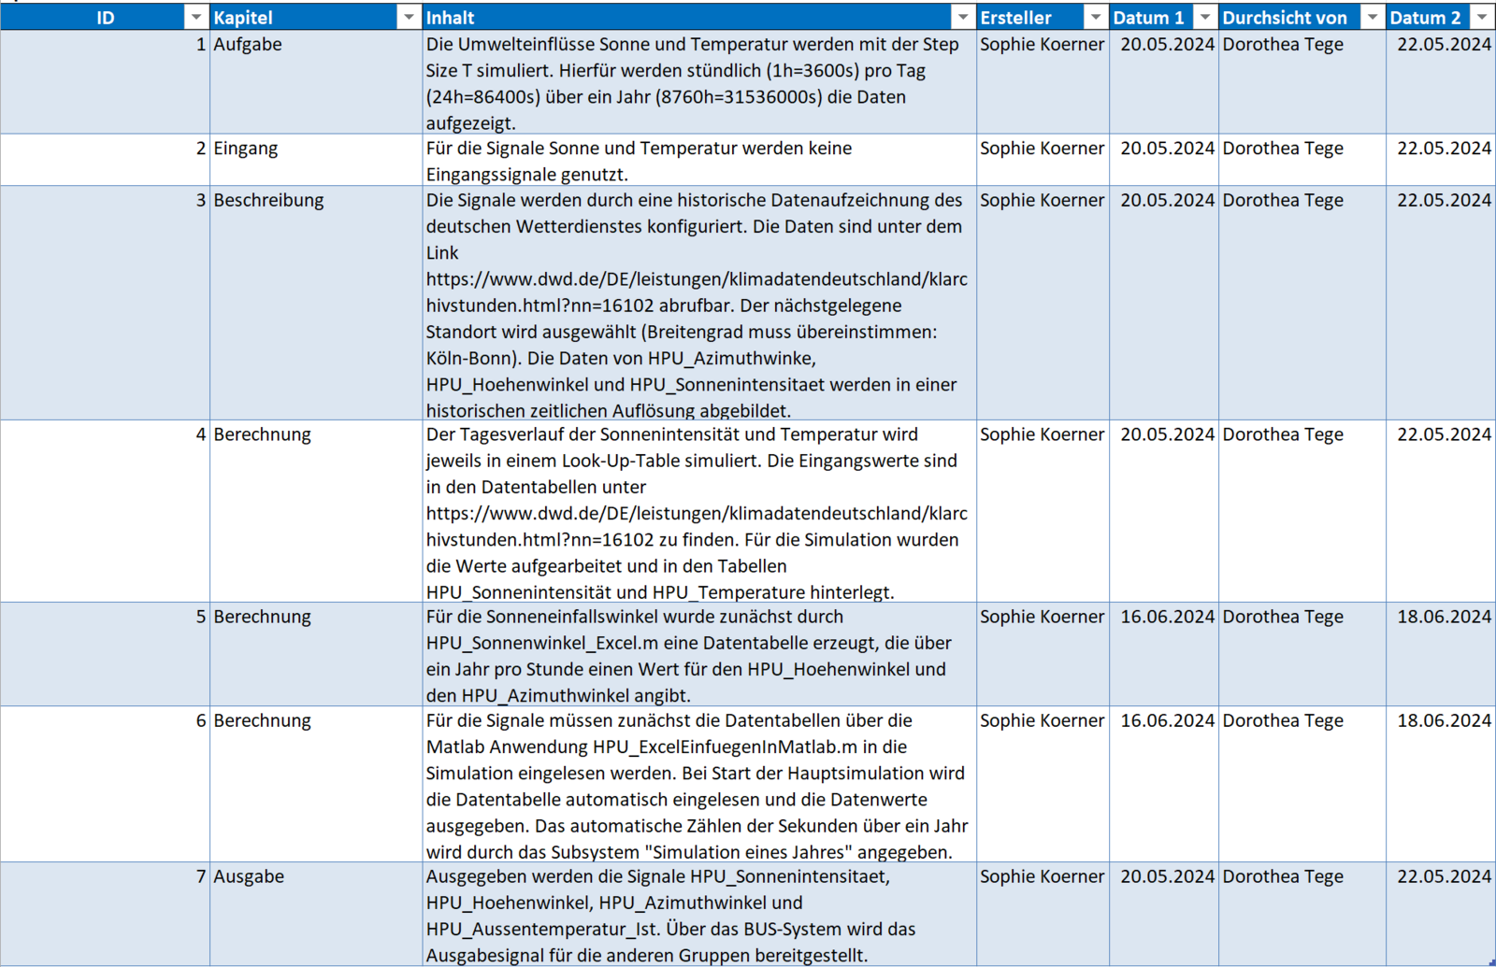This screenshot has height=967, width=1496.
Task: Open the Durchsicht von filter dropdown
Action: point(1372,18)
